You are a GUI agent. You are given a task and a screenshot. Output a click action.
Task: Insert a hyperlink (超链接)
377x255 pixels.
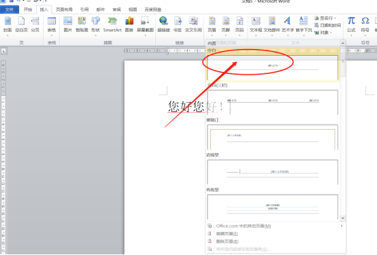tap(163, 24)
